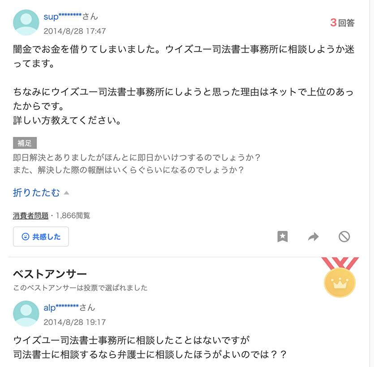Open the 消費者問題 category link
This screenshot has width=374, height=367.
[x=31, y=216]
